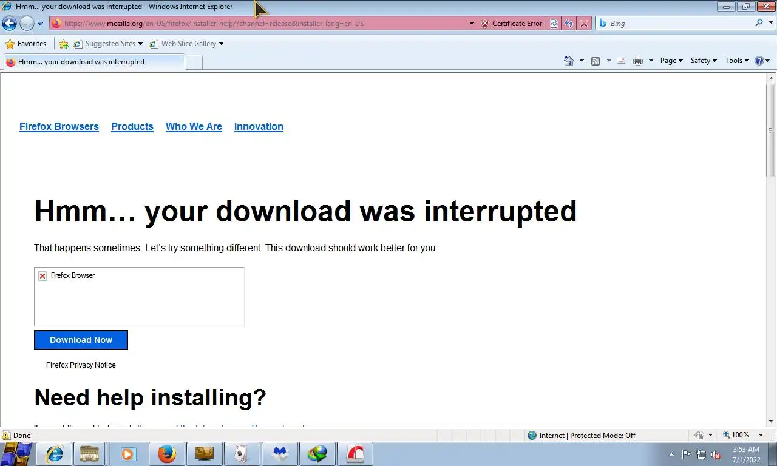The image size is (777, 466).
Task: Click the vertical scrollbar thumb
Action: pyautogui.click(x=770, y=130)
